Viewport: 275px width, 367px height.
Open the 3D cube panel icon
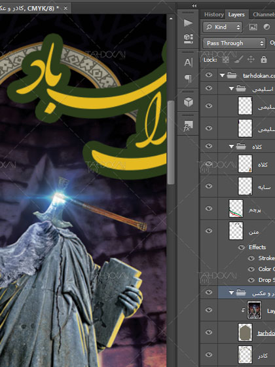point(189,102)
